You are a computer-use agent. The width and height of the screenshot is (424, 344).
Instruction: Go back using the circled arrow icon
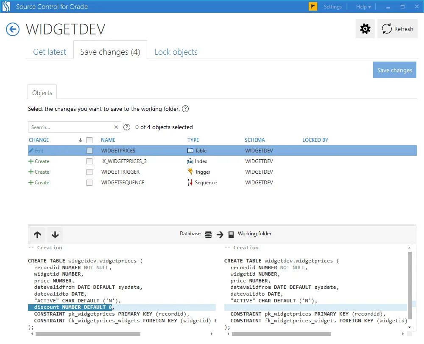(13, 29)
